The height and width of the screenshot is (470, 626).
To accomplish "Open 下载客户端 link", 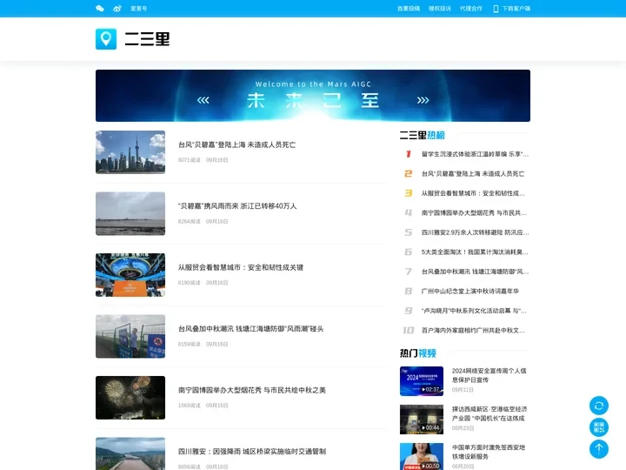I will (516, 9).
